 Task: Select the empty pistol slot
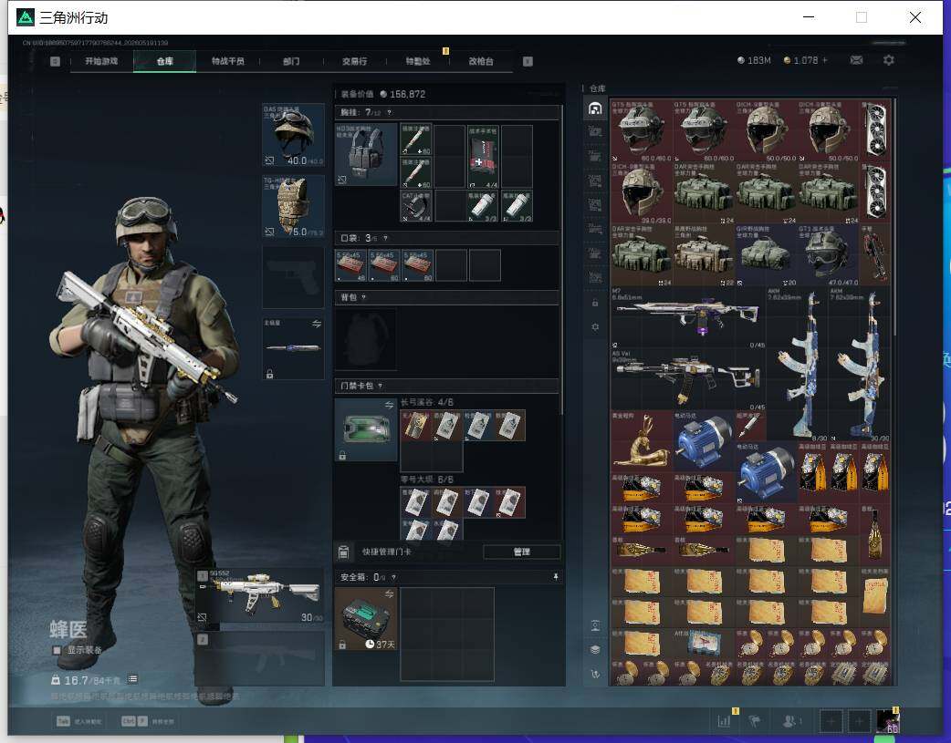pos(293,277)
